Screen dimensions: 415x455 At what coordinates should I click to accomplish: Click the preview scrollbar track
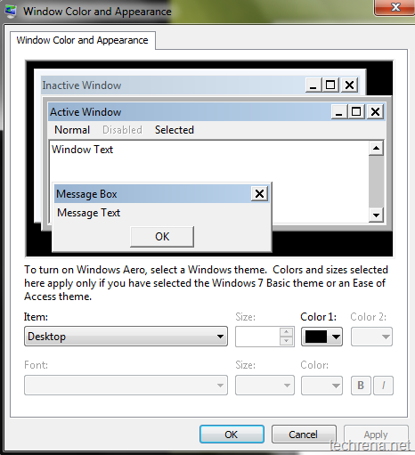click(376, 182)
